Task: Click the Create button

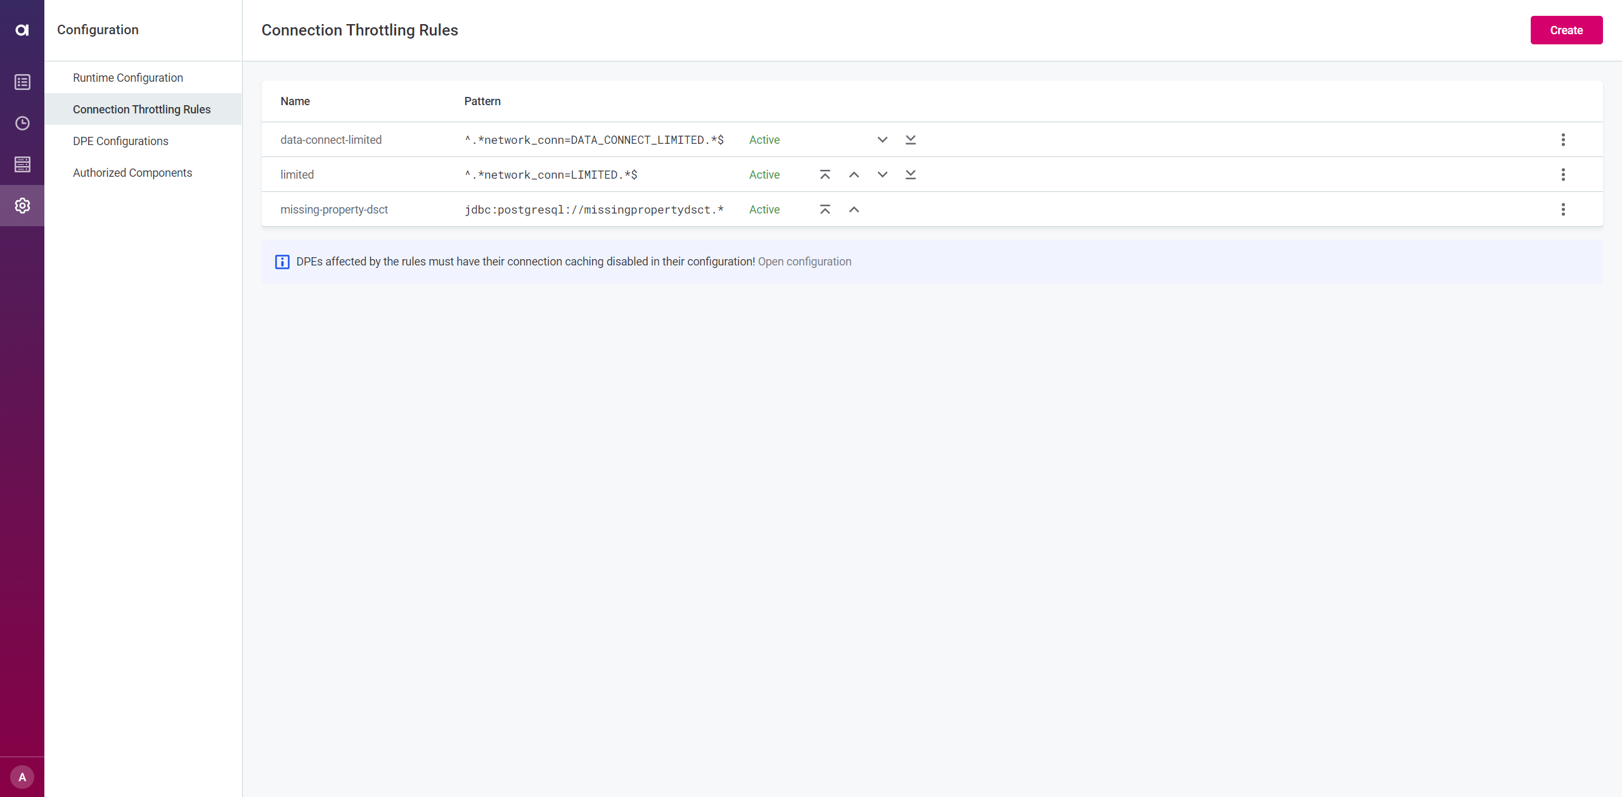Action: pyautogui.click(x=1566, y=30)
